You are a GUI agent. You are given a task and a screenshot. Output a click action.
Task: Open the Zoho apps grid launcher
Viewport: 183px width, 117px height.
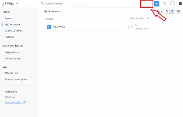pos(180,4)
